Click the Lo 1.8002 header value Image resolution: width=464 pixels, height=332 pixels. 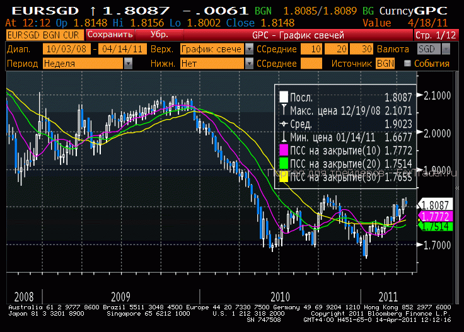[195, 23]
